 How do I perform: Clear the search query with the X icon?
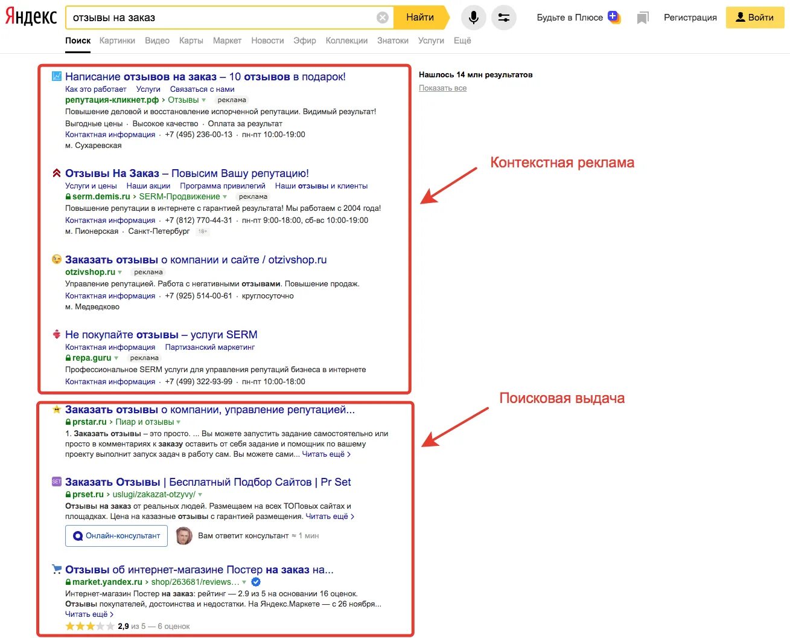pyautogui.click(x=383, y=18)
